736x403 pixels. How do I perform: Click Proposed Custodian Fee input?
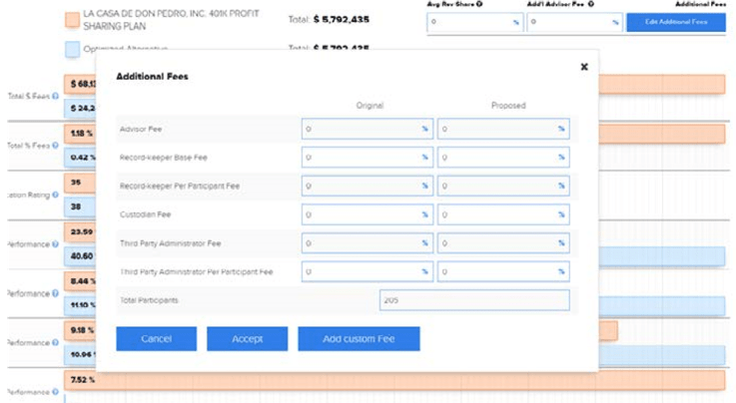pos(502,214)
